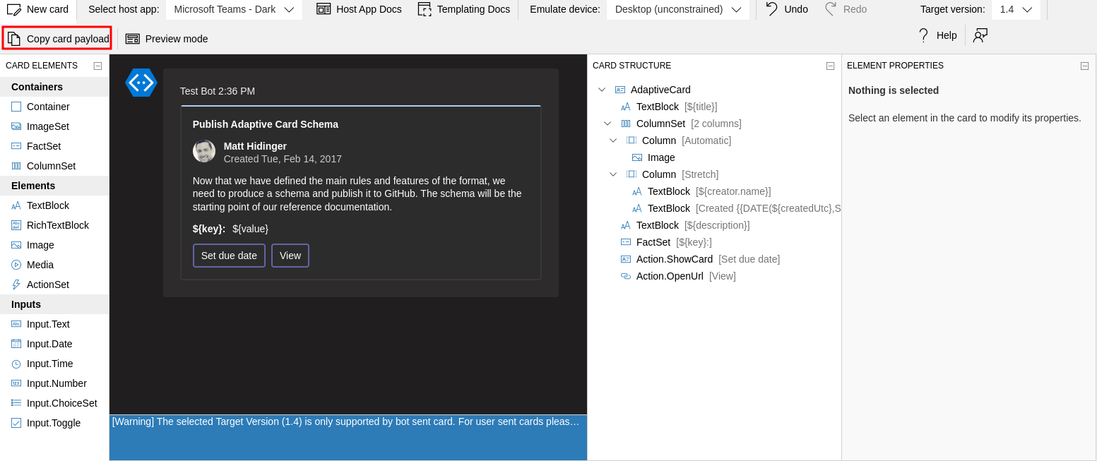
Task: Select the Input.Toggle palette element
Action: (x=54, y=423)
